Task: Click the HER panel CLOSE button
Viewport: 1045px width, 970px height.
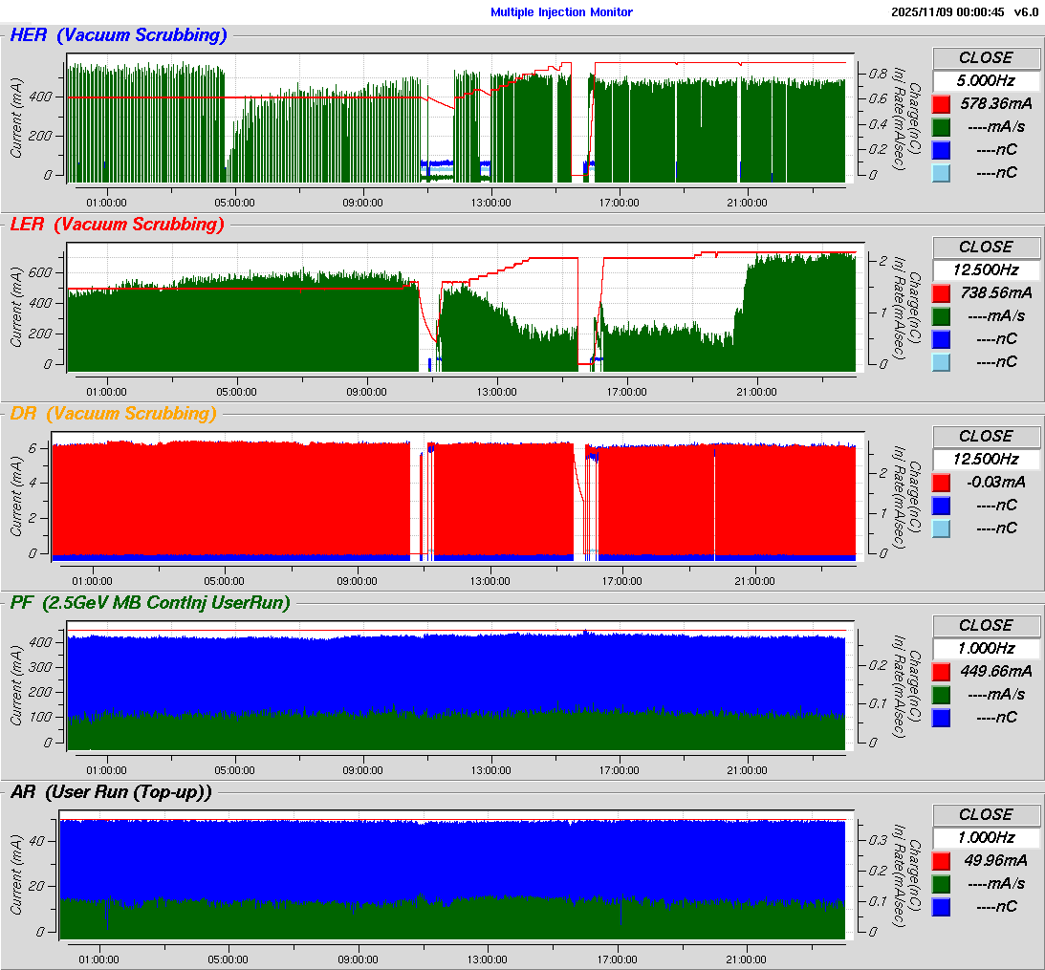Action: (x=986, y=58)
